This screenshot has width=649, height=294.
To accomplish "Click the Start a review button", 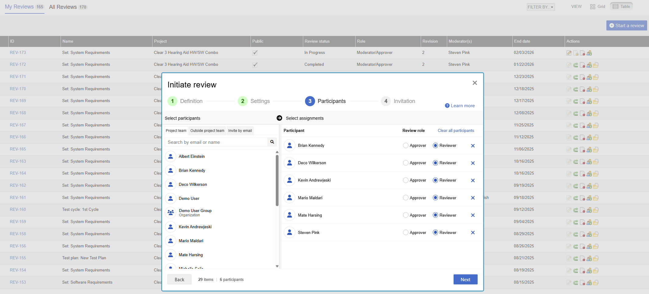I will coord(627,26).
